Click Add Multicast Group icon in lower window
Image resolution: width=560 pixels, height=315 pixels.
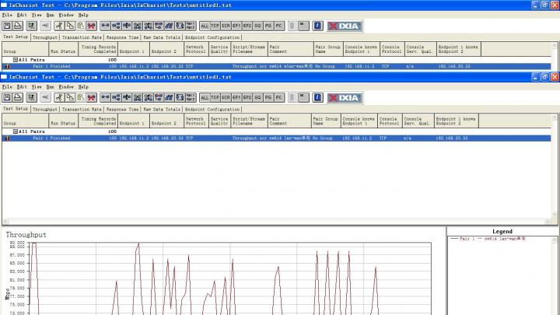point(116,97)
